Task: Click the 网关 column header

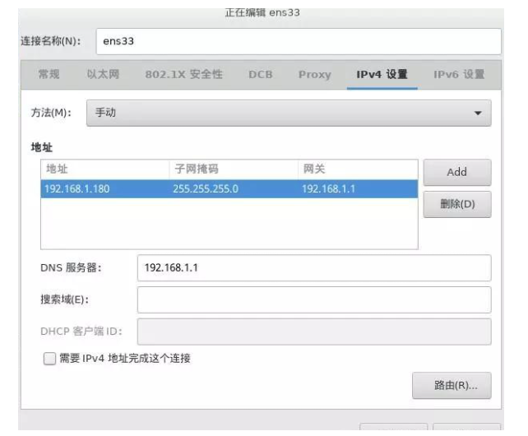Action: click(357, 169)
